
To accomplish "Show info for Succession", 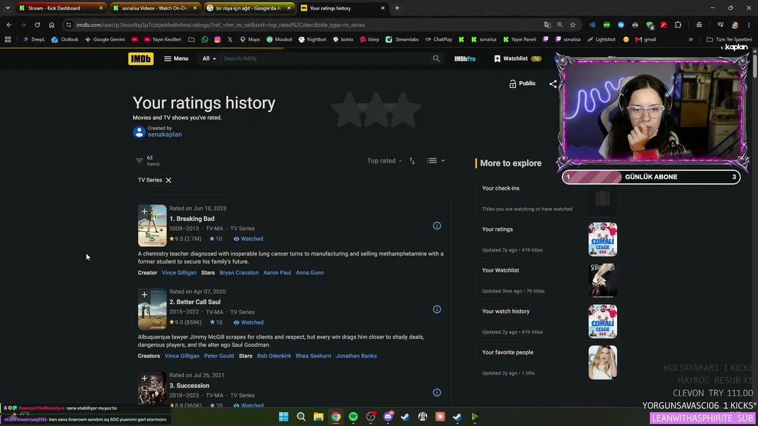I will point(437,392).
